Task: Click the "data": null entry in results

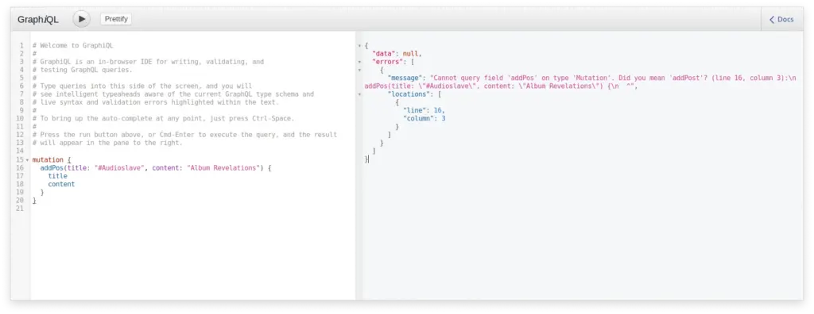Action: pyautogui.click(x=397, y=53)
